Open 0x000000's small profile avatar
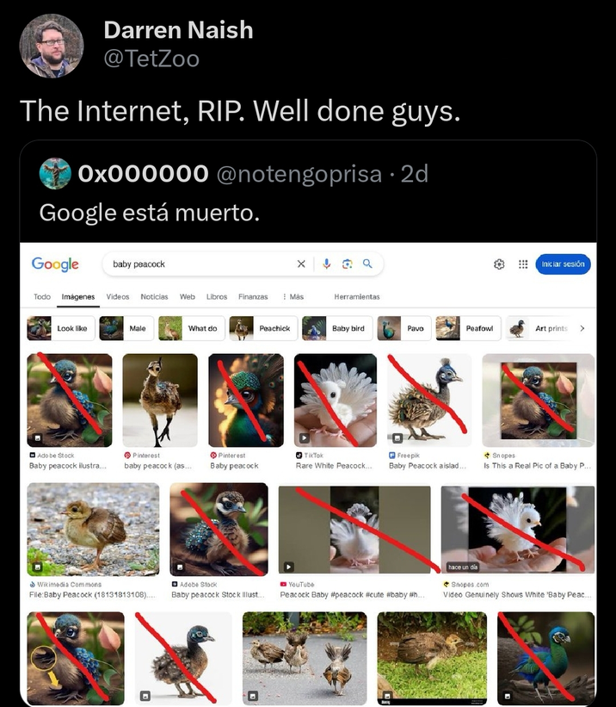This screenshot has width=616, height=707. [x=55, y=173]
